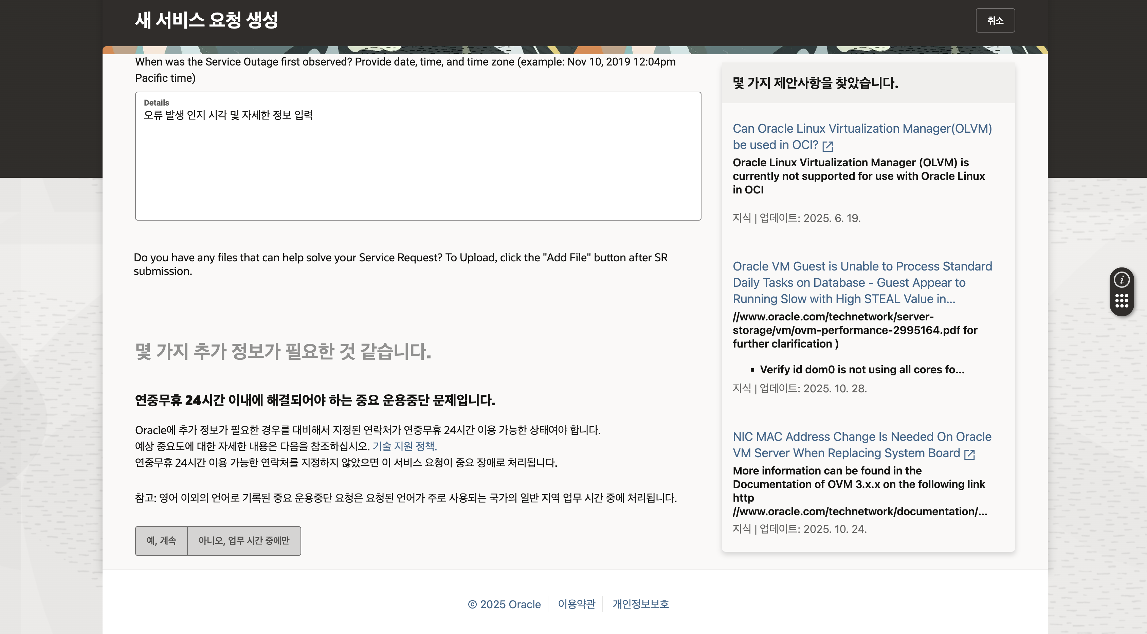Open Oracle VM Guest Unable to Process article
Image resolution: width=1147 pixels, height=634 pixels.
click(x=861, y=282)
